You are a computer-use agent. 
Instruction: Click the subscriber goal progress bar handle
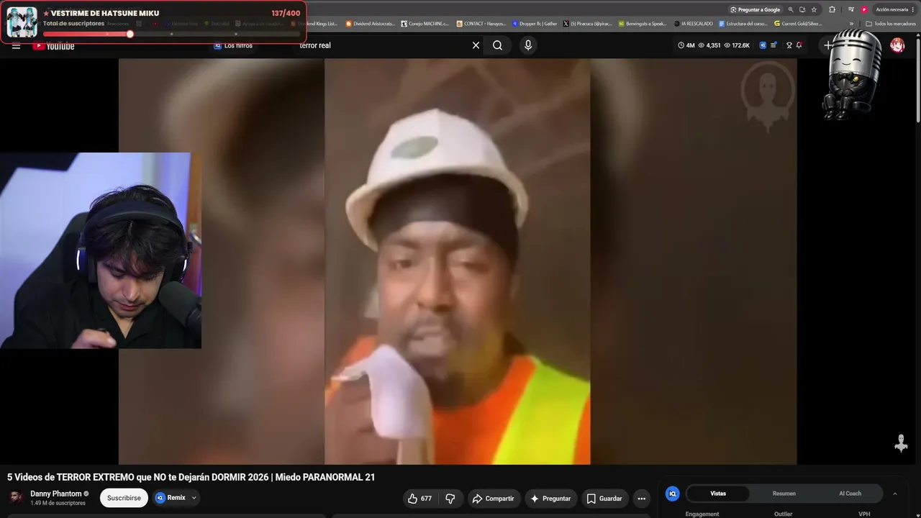130,34
